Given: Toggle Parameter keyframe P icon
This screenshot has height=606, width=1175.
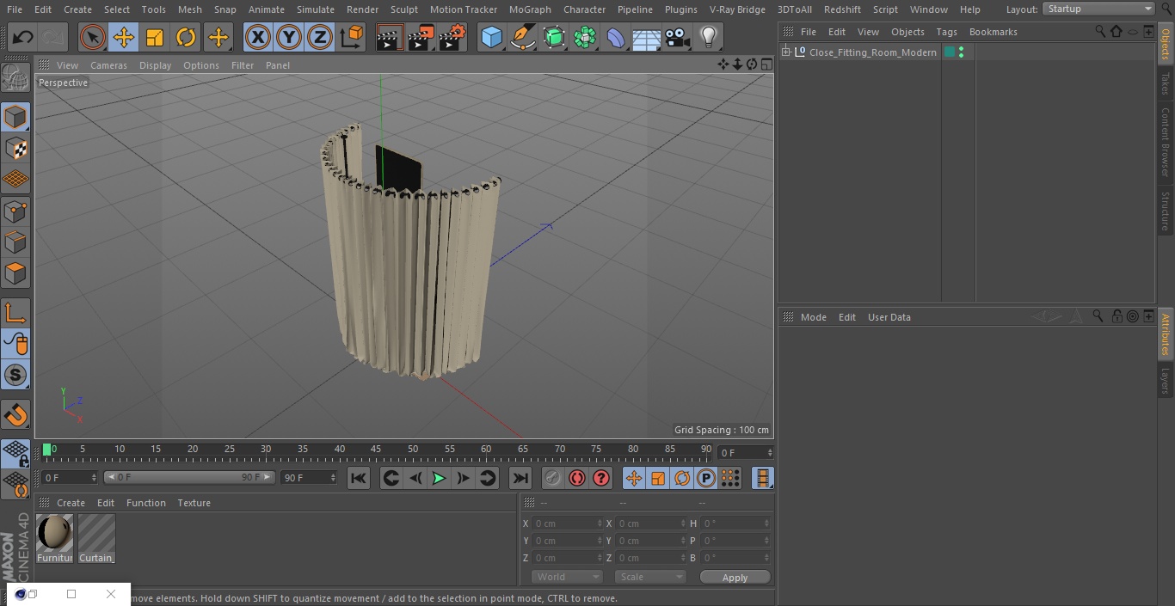Looking at the screenshot, I should 705,478.
